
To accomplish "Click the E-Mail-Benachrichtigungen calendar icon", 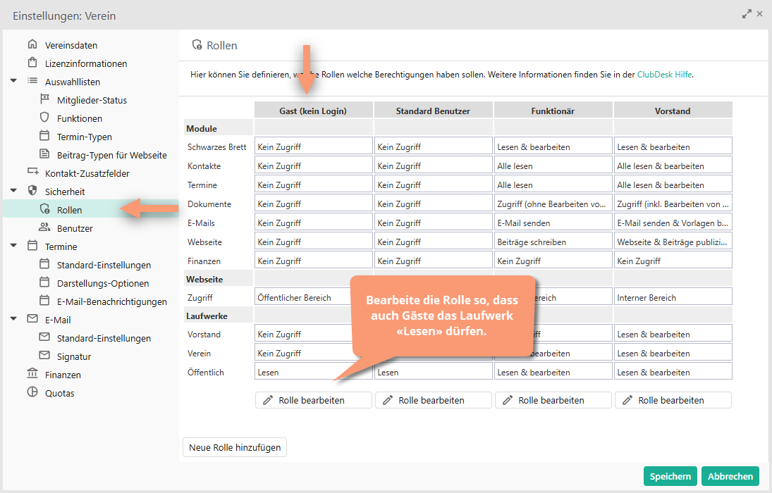I will 44,300.
